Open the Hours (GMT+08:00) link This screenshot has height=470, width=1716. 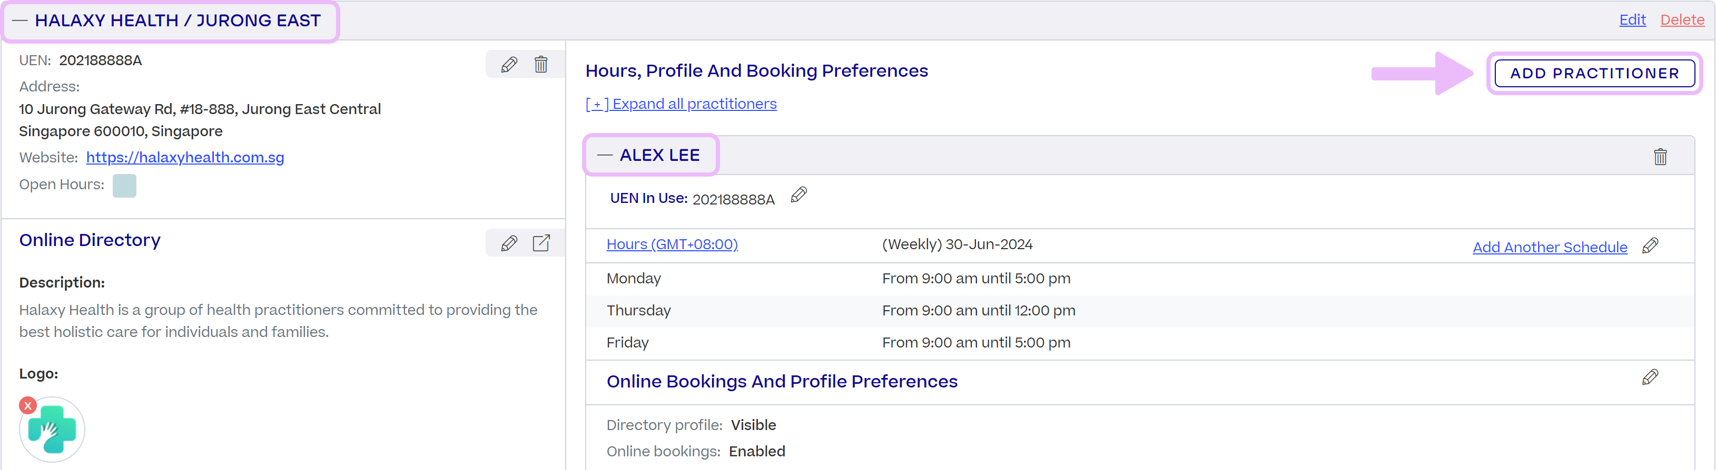pos(672,244)
